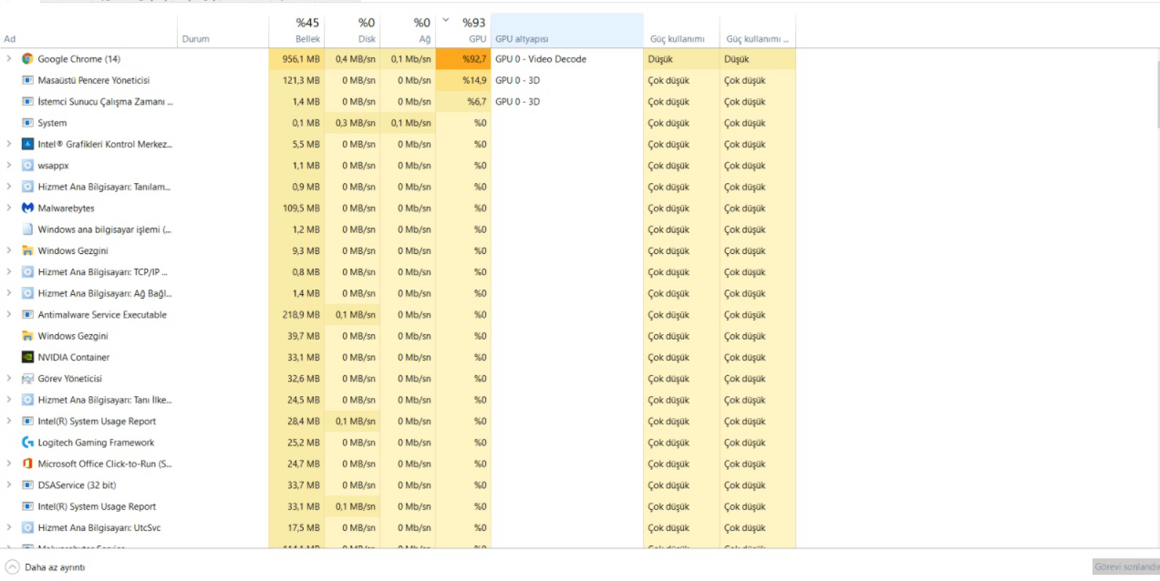The image size is (1160, 581).
Task: Expand the wsappx process row
Action: click(x=9, y=166)
